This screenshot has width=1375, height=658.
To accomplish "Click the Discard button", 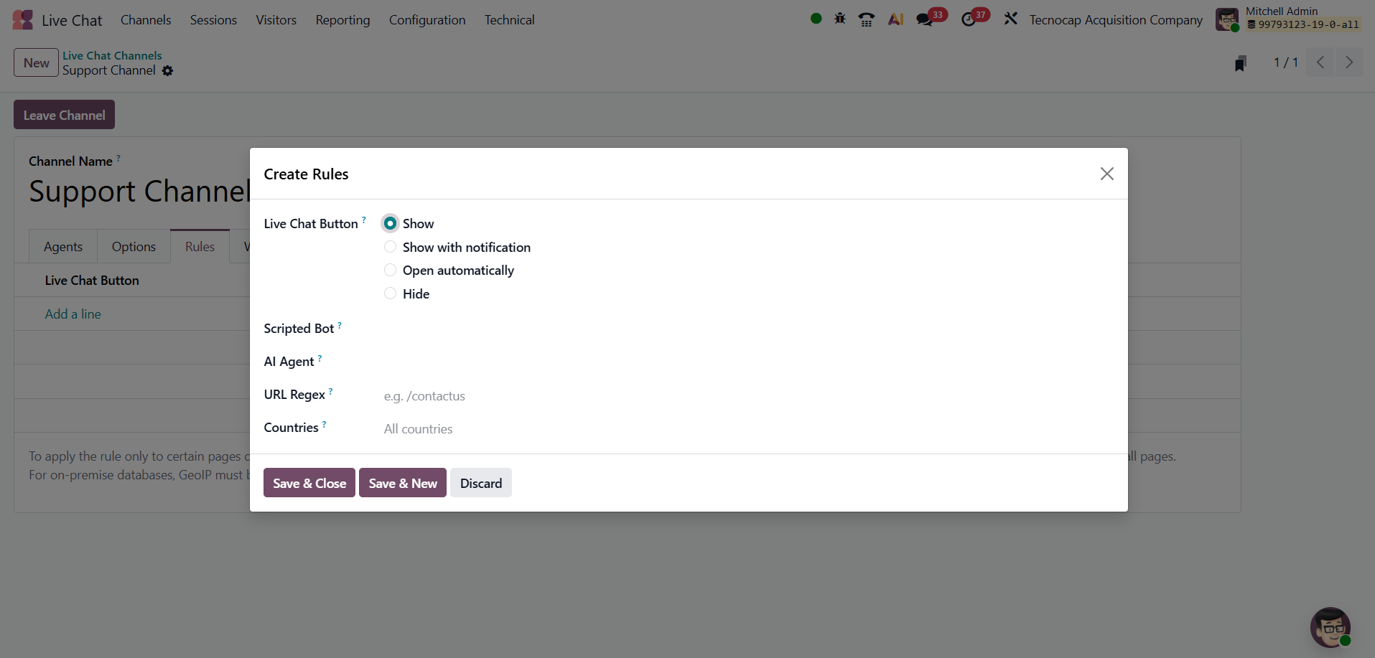I will point(480,483).
